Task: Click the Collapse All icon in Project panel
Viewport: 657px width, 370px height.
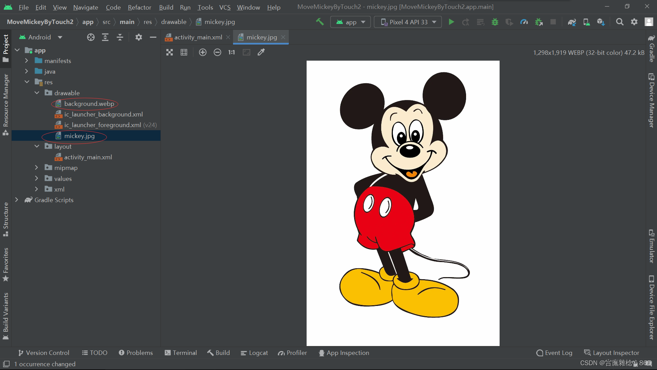Action: [x=120, y=37]
